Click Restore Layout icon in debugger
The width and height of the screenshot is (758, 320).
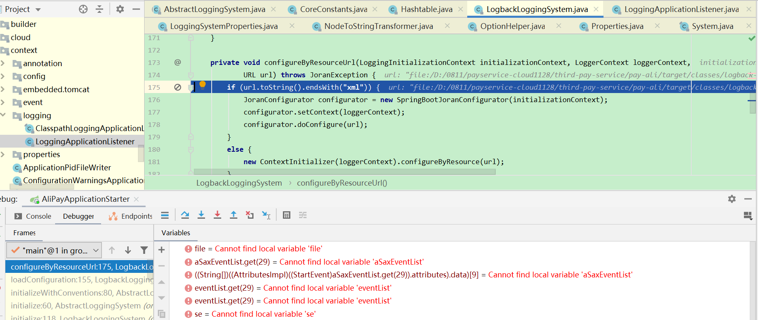pyautogui.click(x=748, y=216)
